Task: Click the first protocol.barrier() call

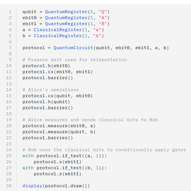Action: (48, 78)
